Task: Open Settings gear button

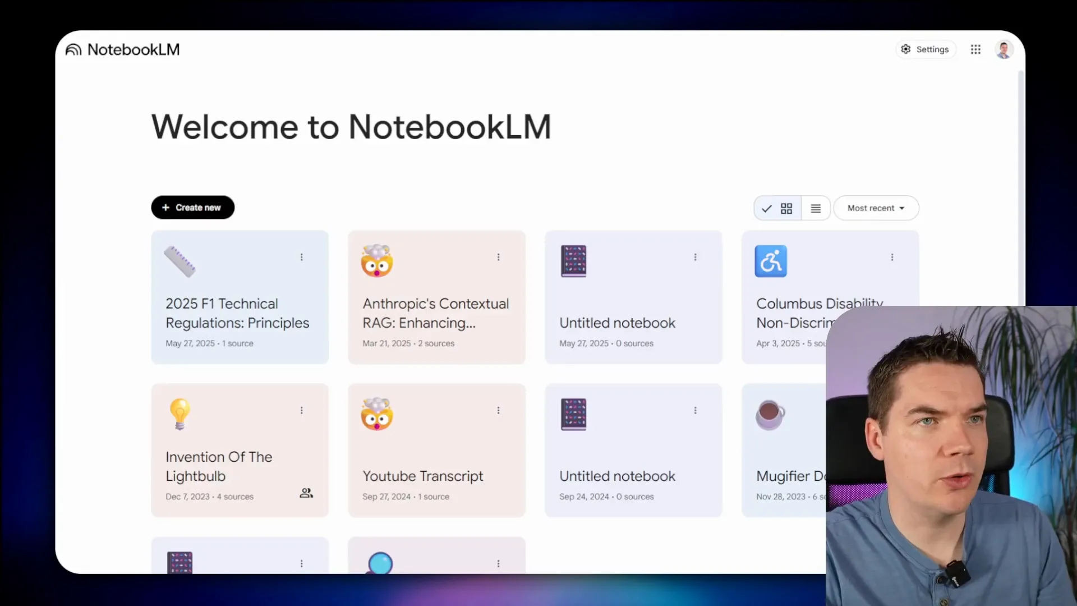Action: click(x=925, y=49)
